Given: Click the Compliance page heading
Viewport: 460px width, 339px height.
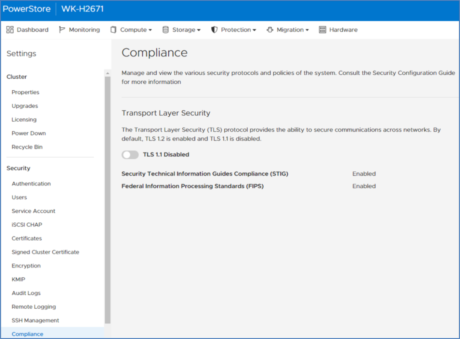Looking at the screenshot, I should point(154,53).
